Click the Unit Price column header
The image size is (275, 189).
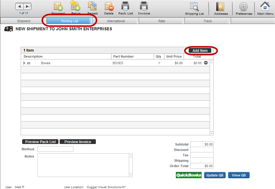coord(174,56)
